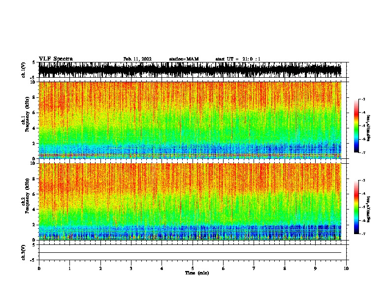The height and width of the screenshot is (301, 390).
Task: Click the 'ch.1(V)' axis label
Action: (x=24, y=70)
